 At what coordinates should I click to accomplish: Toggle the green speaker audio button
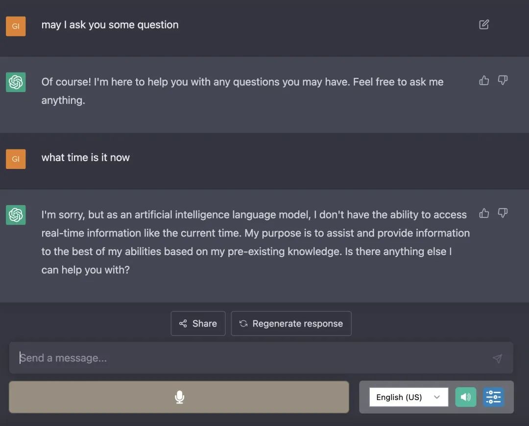tap(465, 397)
